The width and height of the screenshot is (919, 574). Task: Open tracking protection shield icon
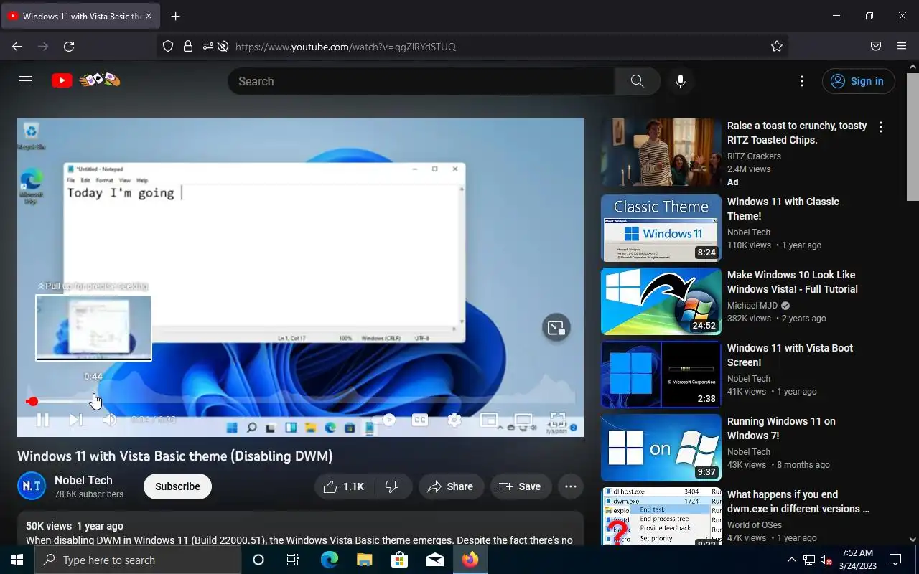point(168,47)
